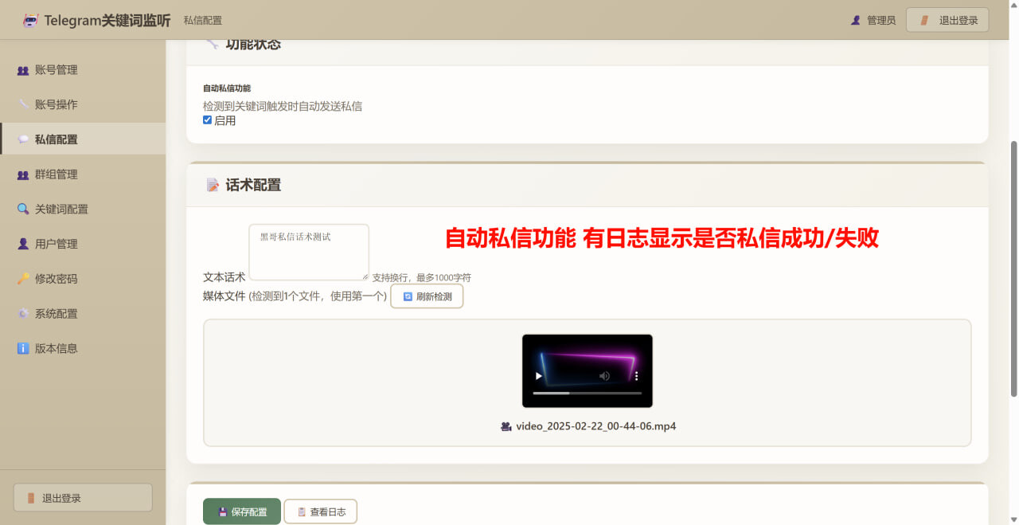Viewport: 1019px width, 525px height.
Task: Click the 退出登录 button in top header
Action: coord(947,20)
